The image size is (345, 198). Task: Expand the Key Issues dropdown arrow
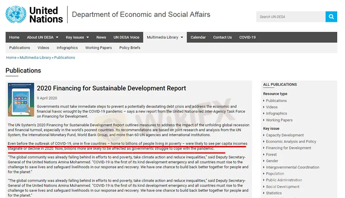pos(88,37)
